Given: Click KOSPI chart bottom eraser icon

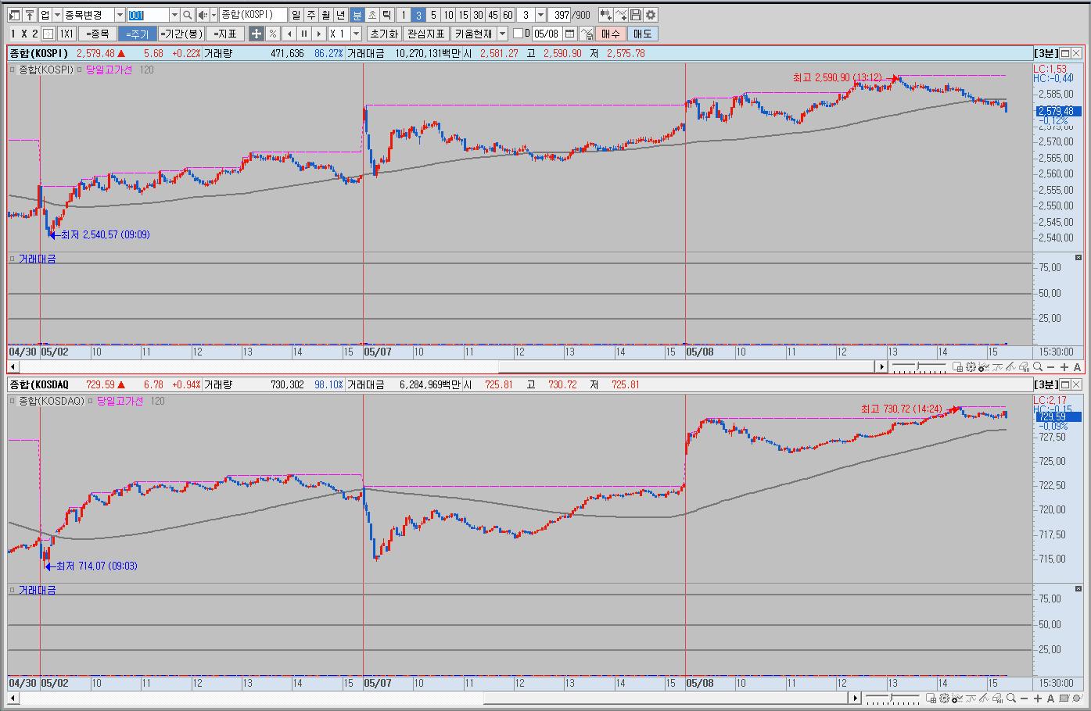Looking at the screenshot, I should tap(1024, 366).
